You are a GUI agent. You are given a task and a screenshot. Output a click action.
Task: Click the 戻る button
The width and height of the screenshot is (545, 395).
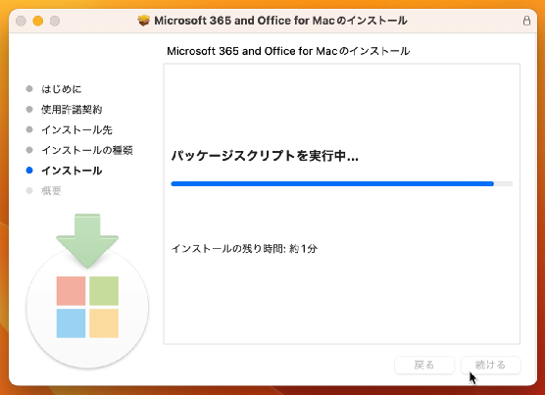[x=424, y=366]
